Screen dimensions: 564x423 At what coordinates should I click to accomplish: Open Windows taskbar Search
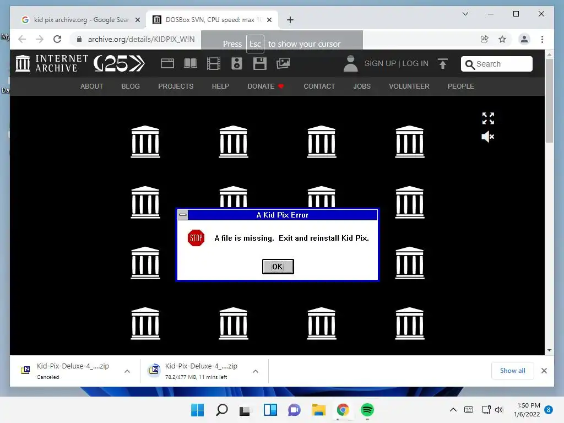click(x=221, y=410)
